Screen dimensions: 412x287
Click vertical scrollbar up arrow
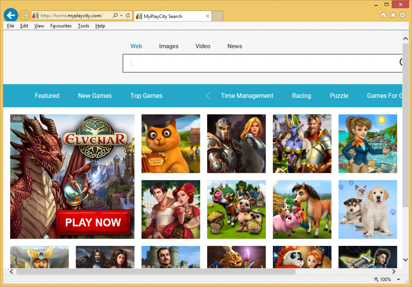(406, 38)
